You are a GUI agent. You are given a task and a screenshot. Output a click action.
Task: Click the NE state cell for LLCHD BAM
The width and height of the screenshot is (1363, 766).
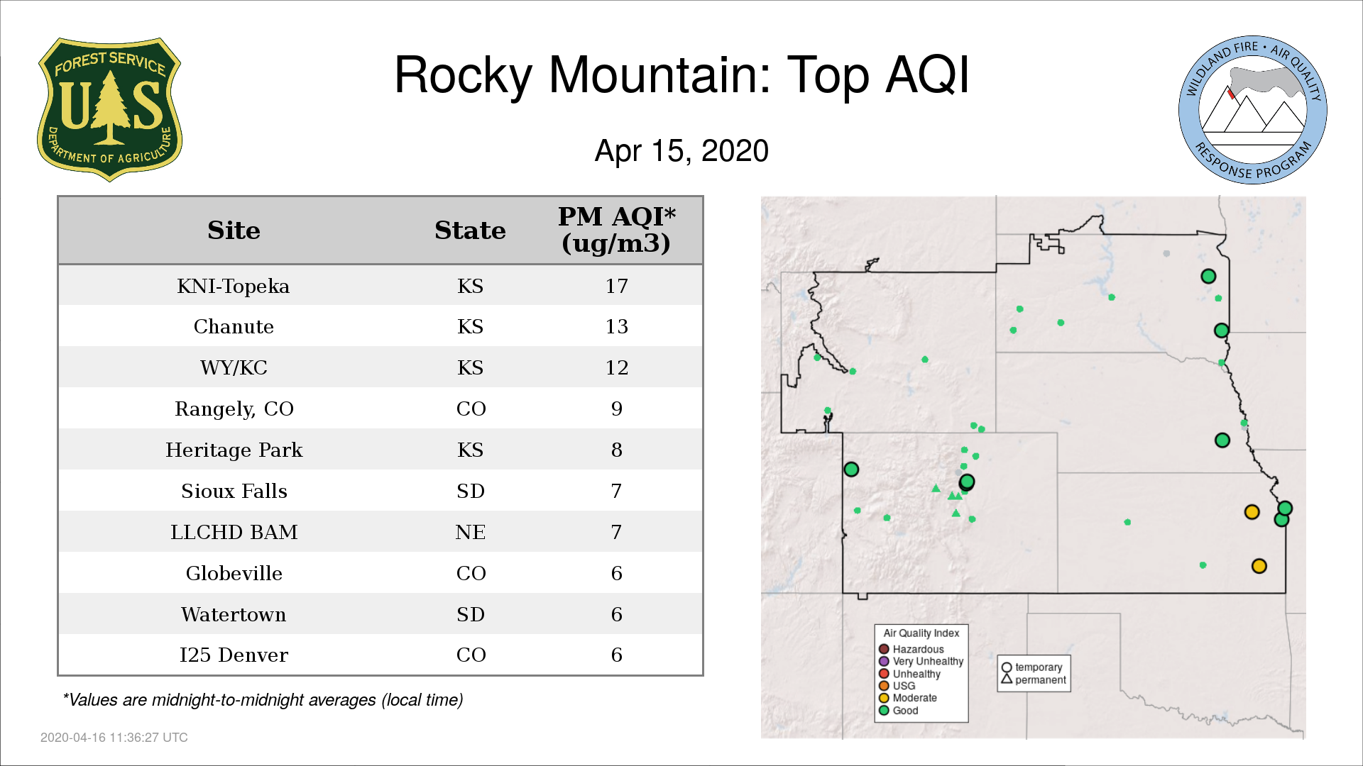click(x=470, y=532)
